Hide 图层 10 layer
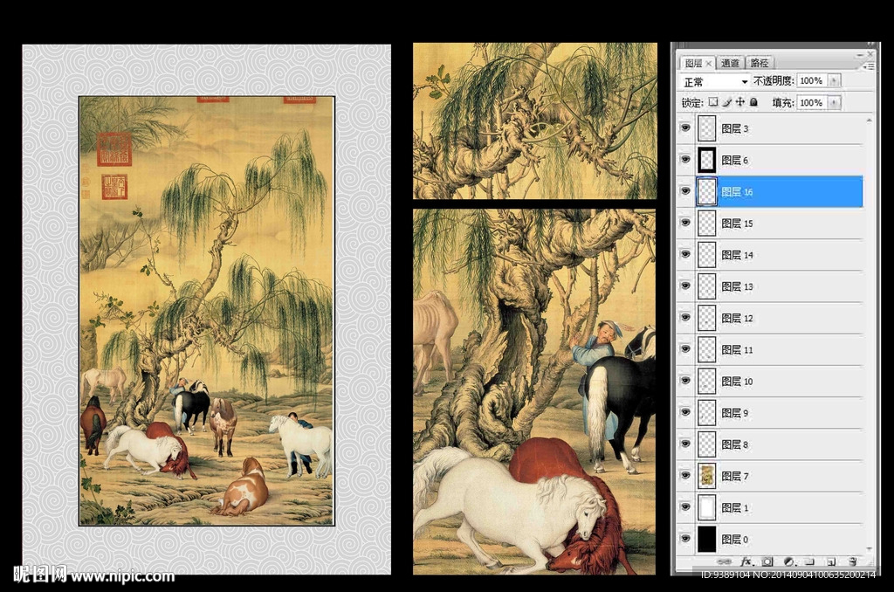This screenshot has height=592, width=894. point(685,381)
